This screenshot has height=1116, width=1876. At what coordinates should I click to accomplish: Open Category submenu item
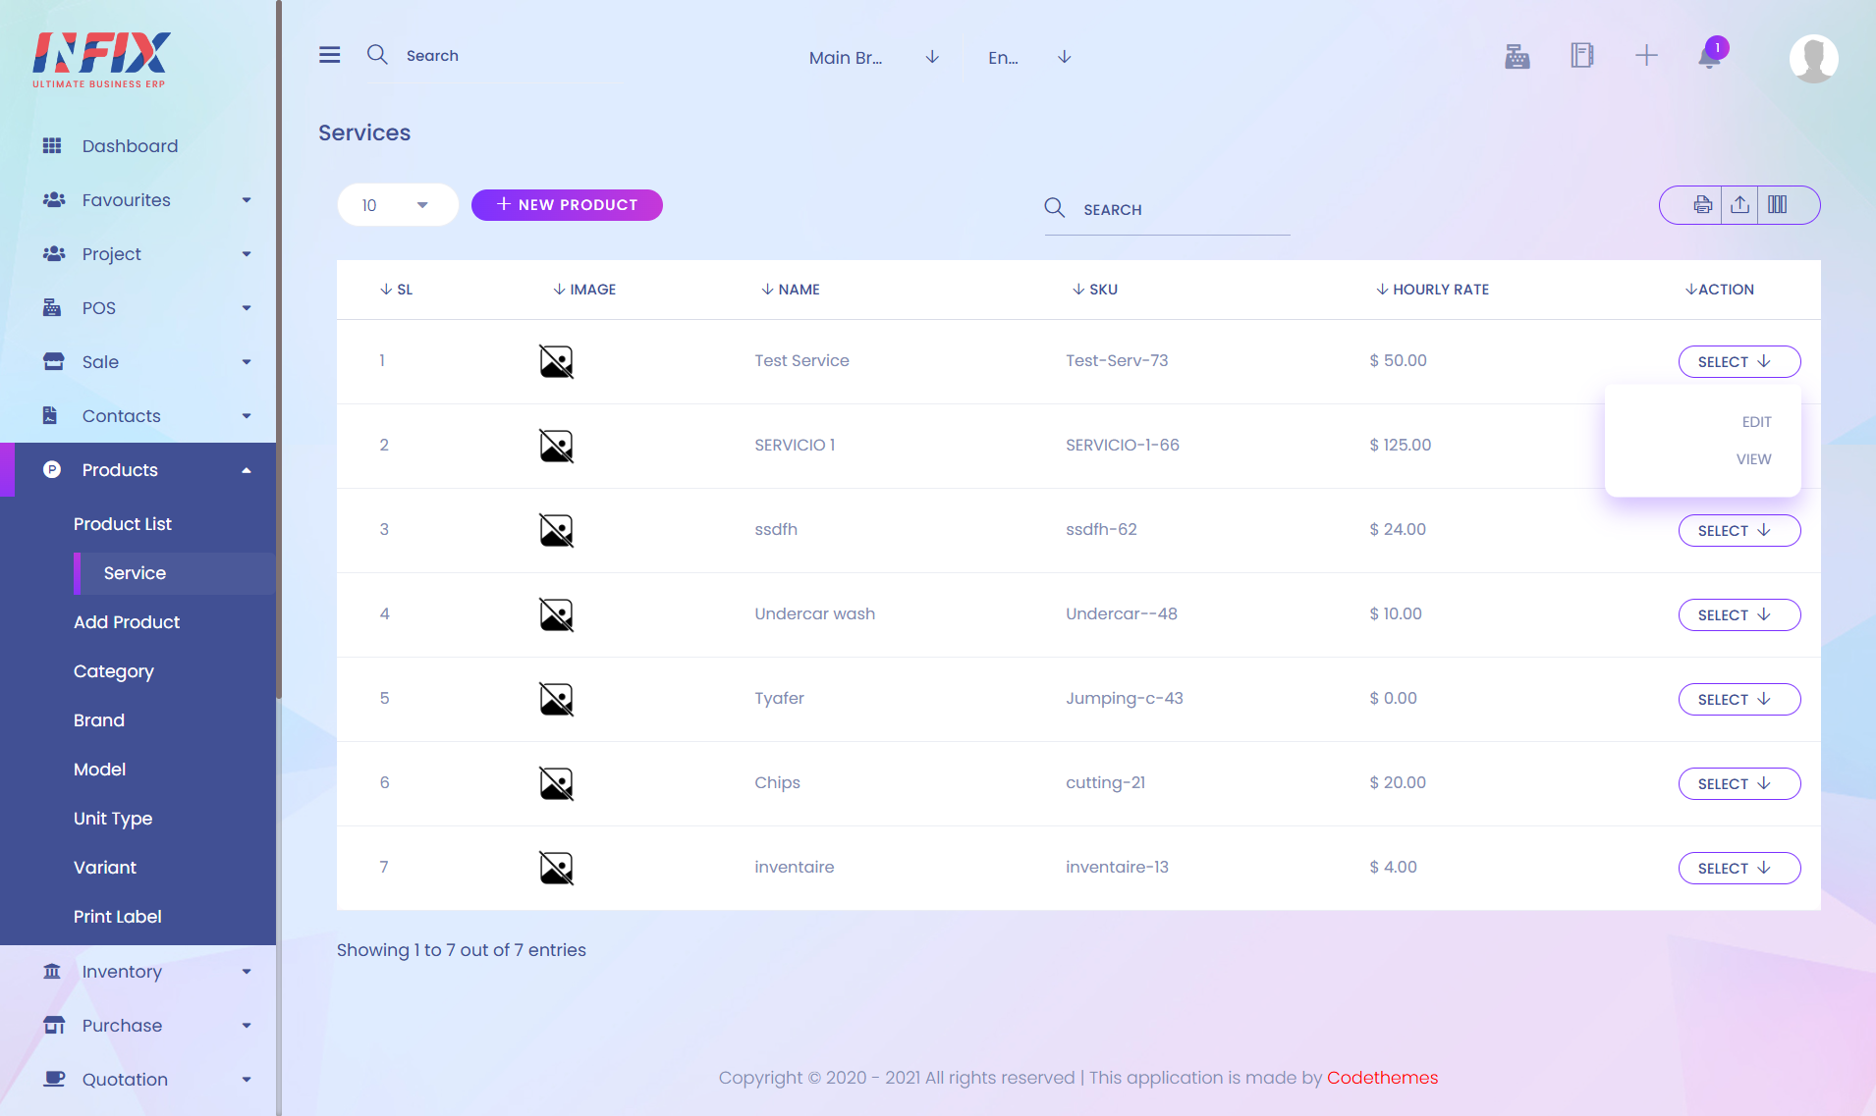[114, 671]
